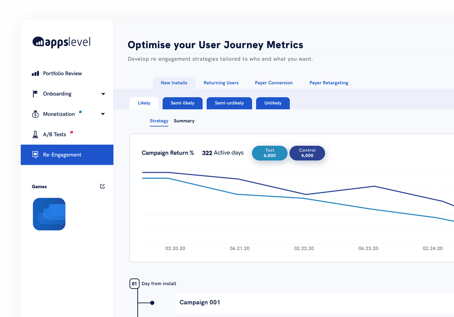This screenshot has height=317, width=454.
Task: Toggle the Control 4,000 series pill
Action: 307,153
